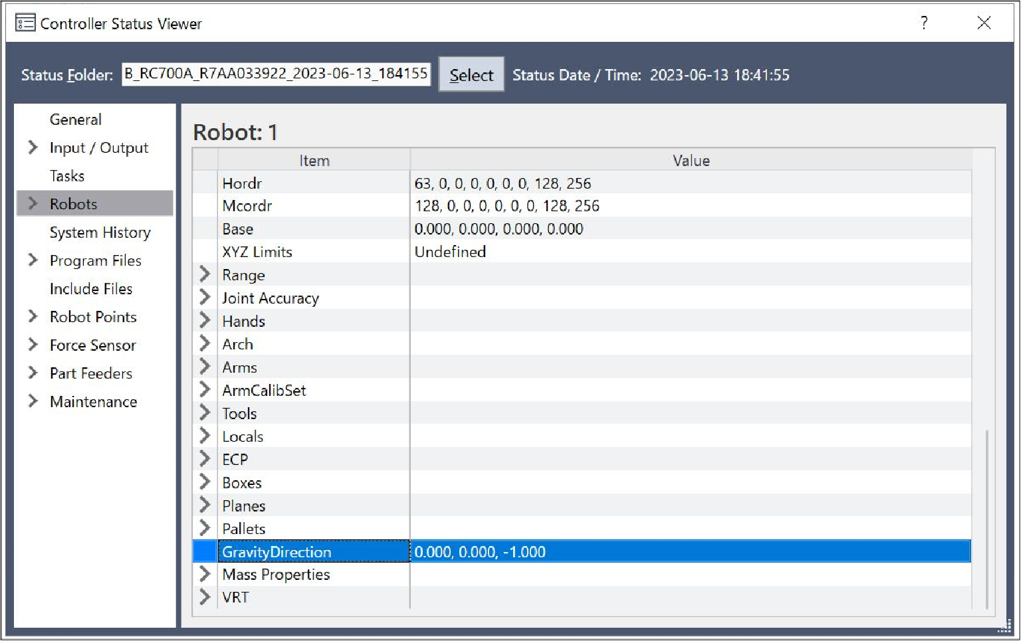The width and height of the screenshot is (1021, 641).
Task: Click the Controller Status Viewer title icon
Action: [x=25, y=23]
